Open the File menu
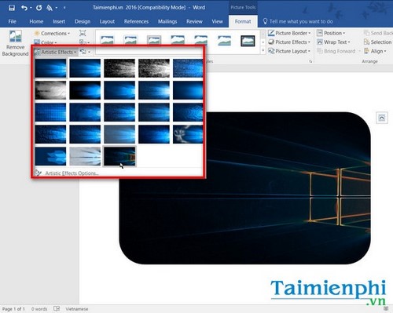The width and height of the screenshot is (393, 313). tap(13, 21)
